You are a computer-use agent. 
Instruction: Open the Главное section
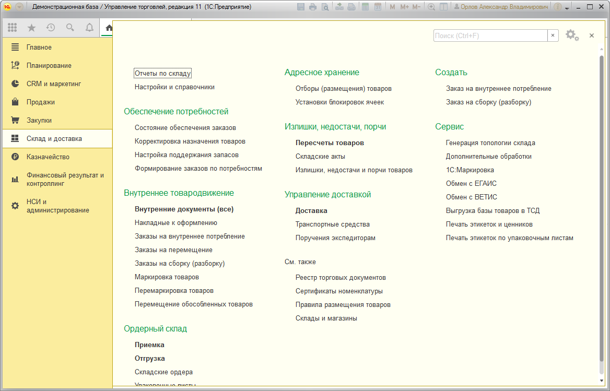(57, 47)
